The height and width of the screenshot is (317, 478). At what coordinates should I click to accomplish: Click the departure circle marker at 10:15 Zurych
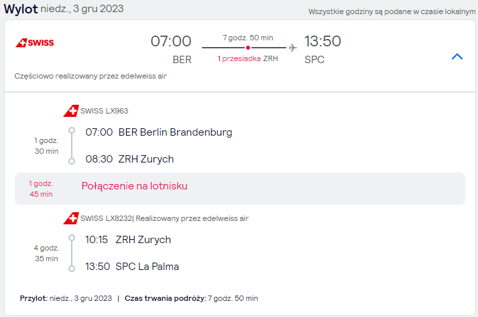tap(72, 238)
